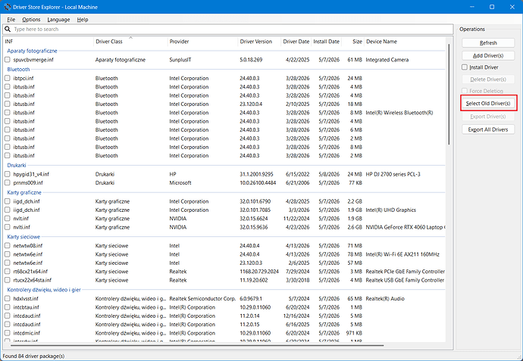Open the Options menu

31,20
